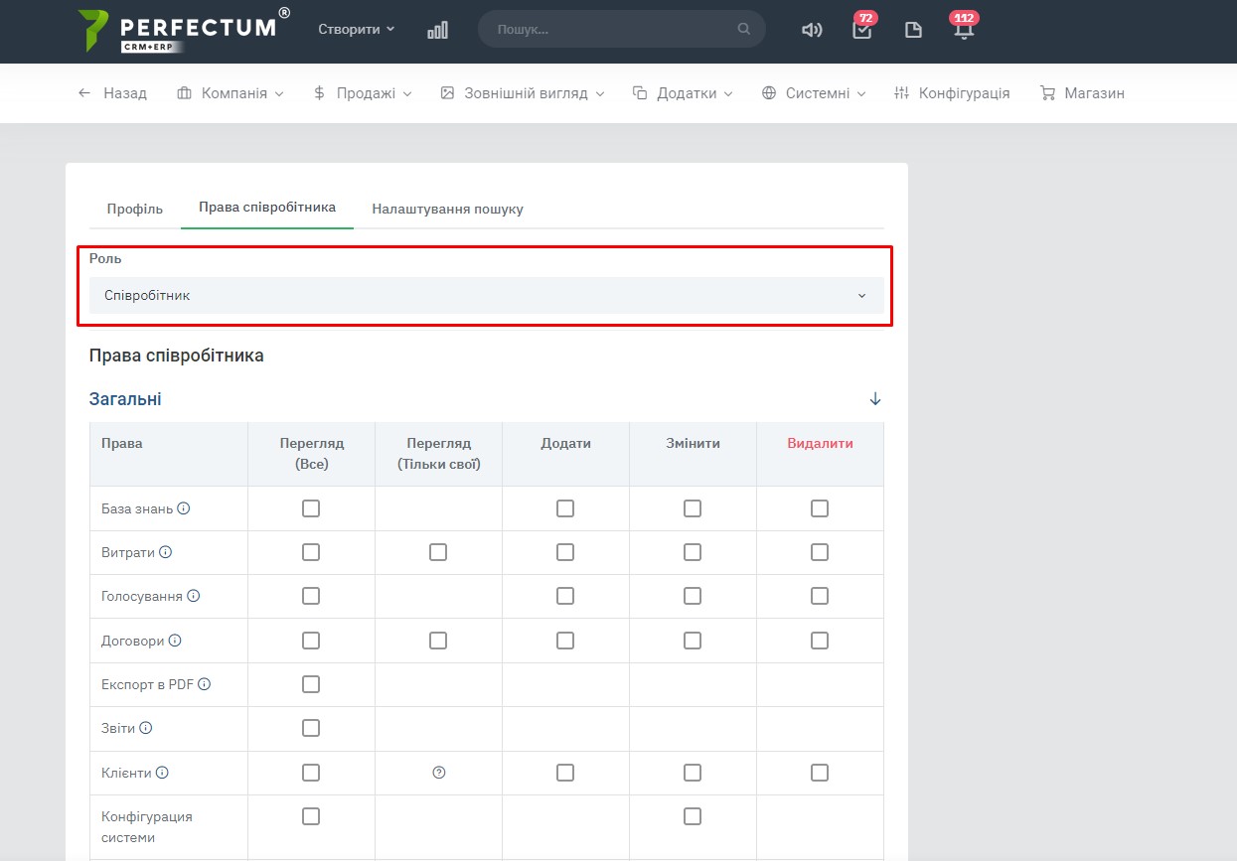1237x861 pixels.
Task: Click the document file icon in header
Action: click(x=913, y=30)
